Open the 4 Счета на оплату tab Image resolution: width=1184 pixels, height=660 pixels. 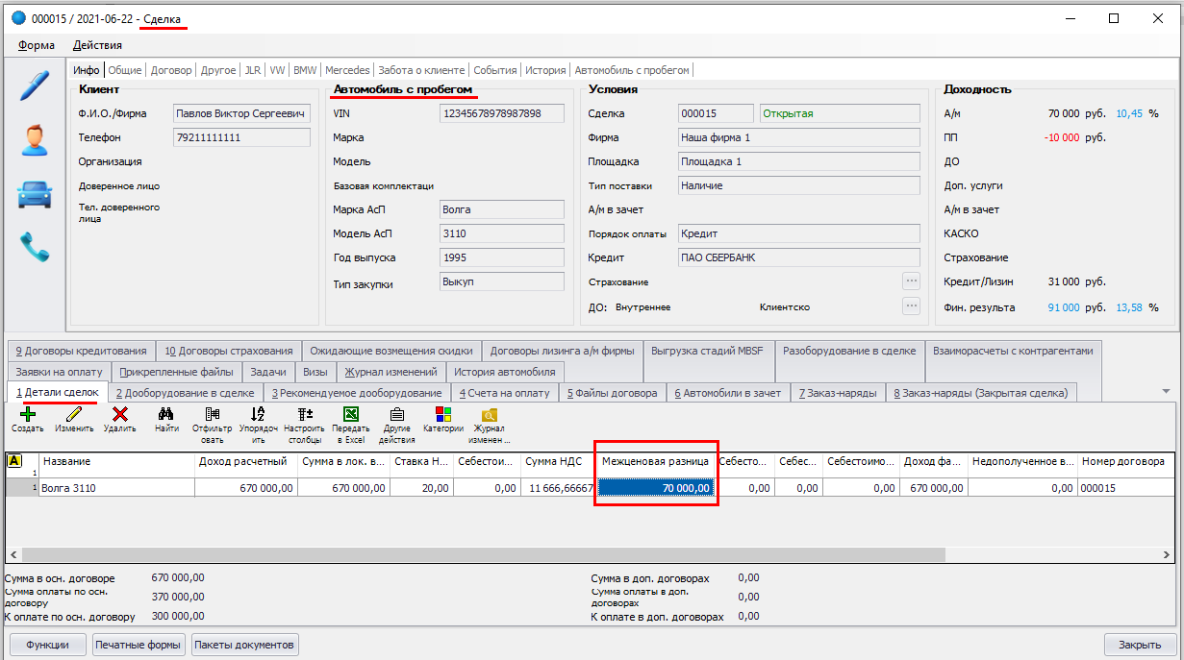click(x=504, y=393)
